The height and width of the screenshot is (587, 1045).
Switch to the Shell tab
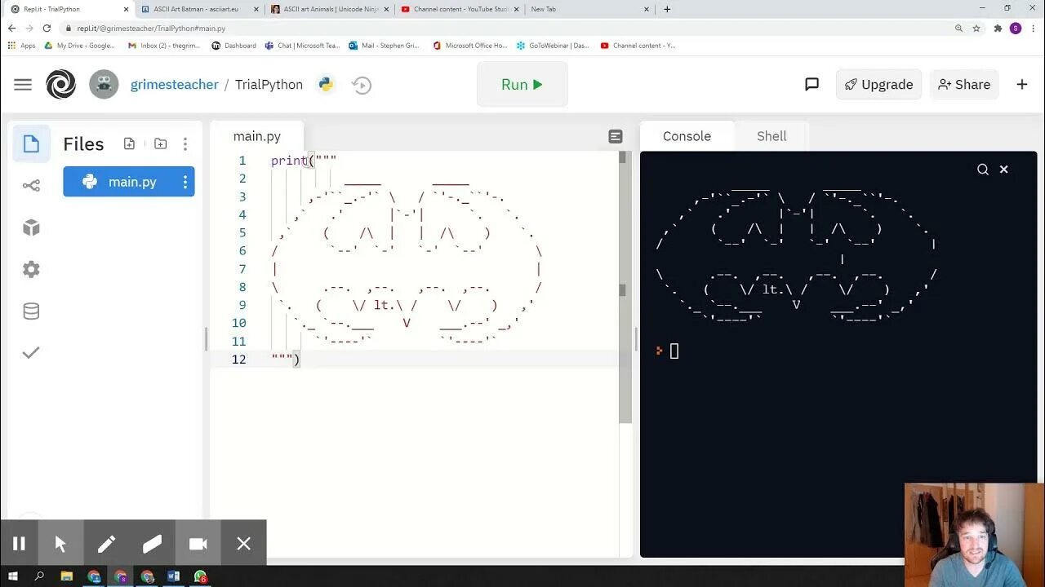pyautogui.click(x=772, y=136)
